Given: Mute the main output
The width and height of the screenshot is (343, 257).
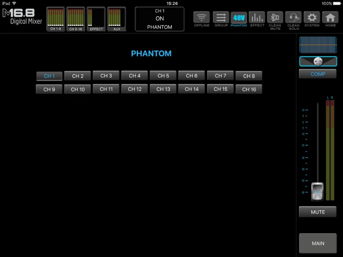Looking at the screenshot, I should pos(318,212).
